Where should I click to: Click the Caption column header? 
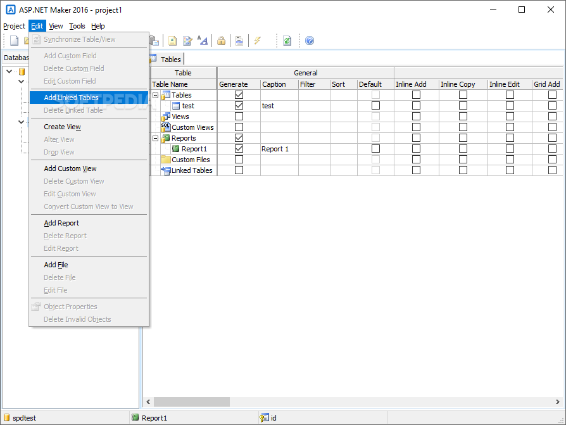[279, 84]
